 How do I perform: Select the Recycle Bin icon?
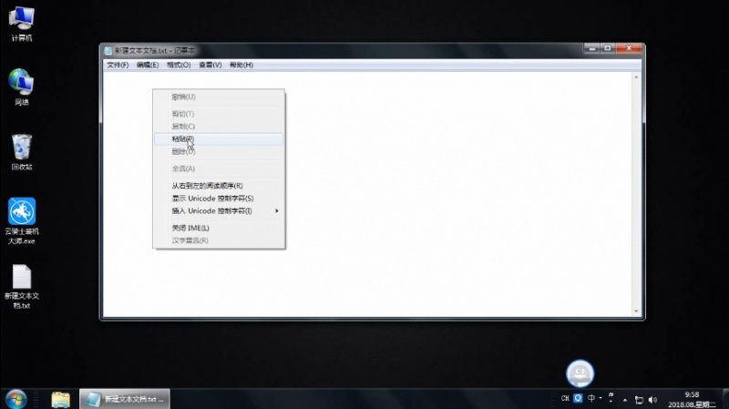pyautogui.click(x=21, y=152)
